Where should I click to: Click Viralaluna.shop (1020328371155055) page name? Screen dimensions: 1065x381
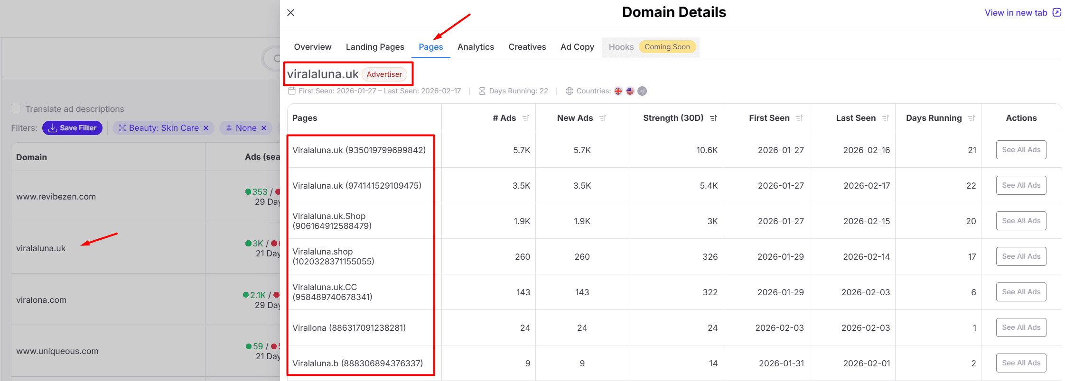[x=333, y=256]
